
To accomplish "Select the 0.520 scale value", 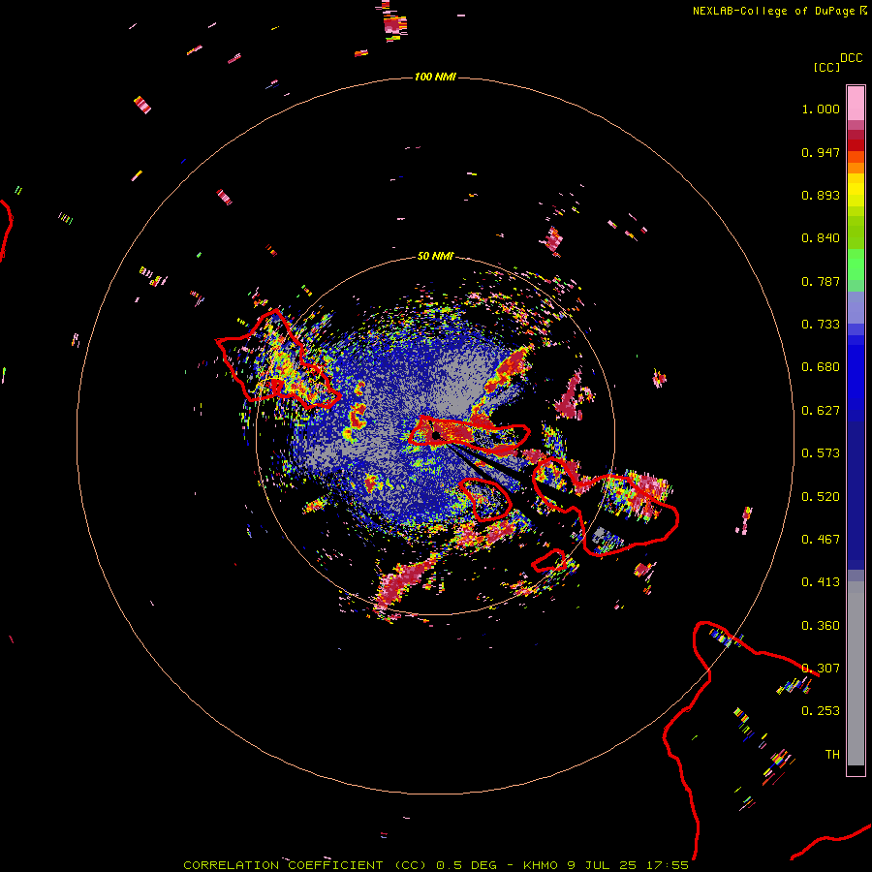I will pos(821,497).
